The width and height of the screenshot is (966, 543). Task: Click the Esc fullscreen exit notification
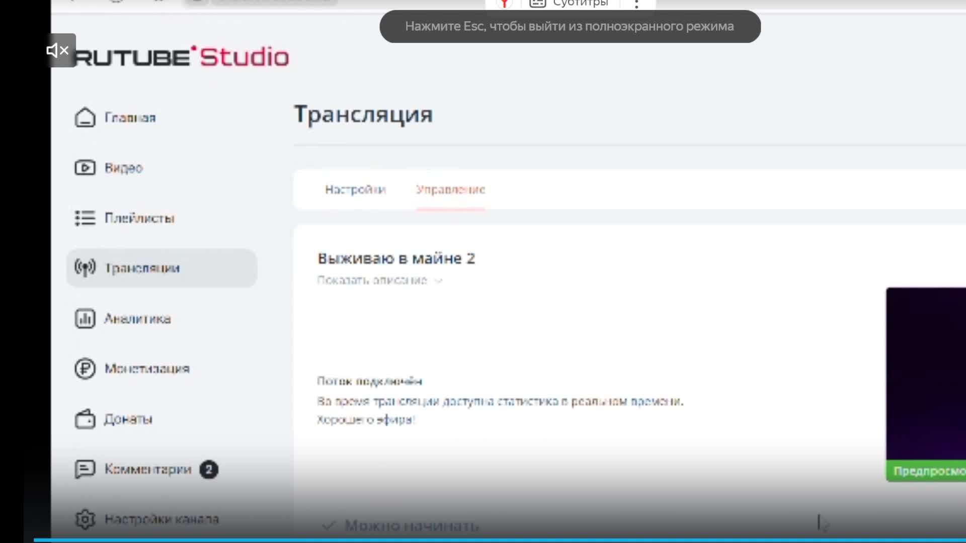[570, 27]
